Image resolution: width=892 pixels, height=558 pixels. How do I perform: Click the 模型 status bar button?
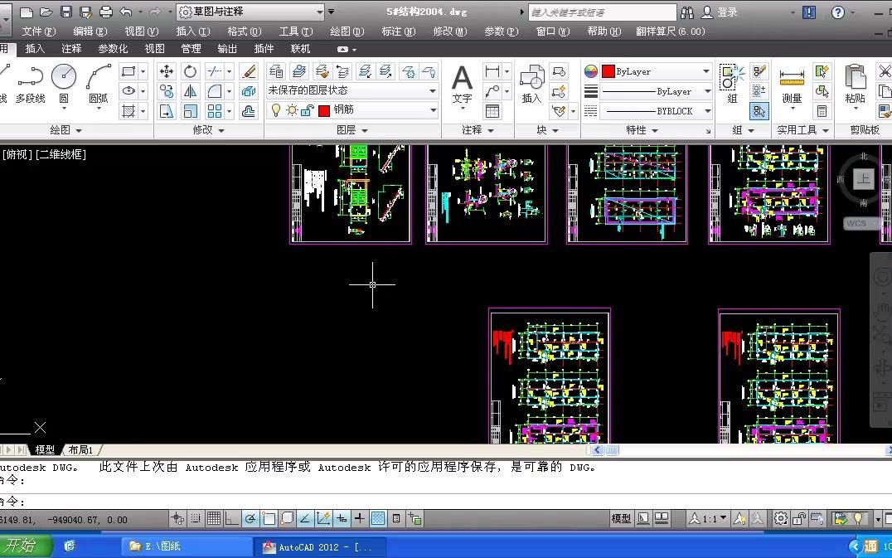[621, 518]
